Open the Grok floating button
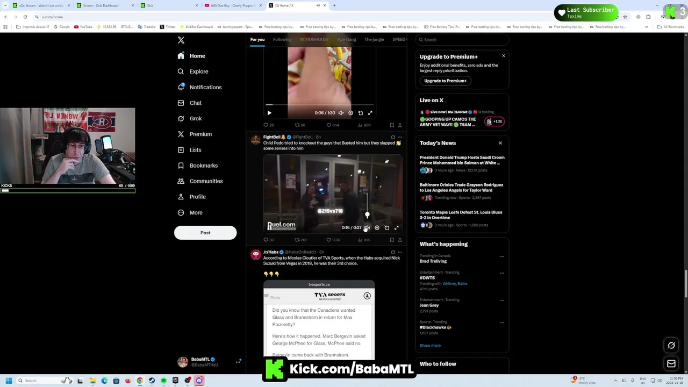The width and height of the screenshot is (688, 387). (x=671, y=346)
